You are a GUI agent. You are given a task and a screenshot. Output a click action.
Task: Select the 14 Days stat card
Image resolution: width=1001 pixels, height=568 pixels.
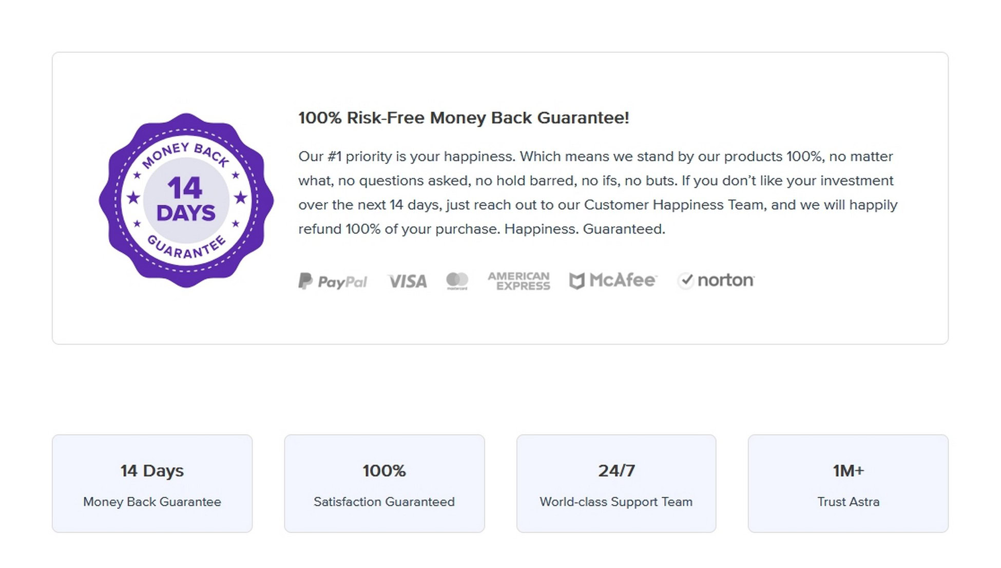(x=152, y=483)
